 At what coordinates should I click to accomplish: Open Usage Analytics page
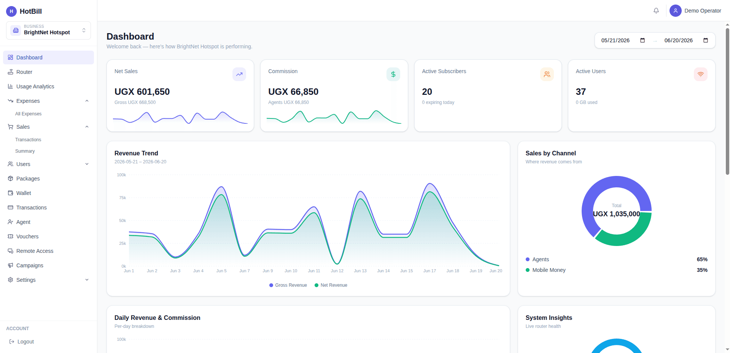tap(48, 86)
